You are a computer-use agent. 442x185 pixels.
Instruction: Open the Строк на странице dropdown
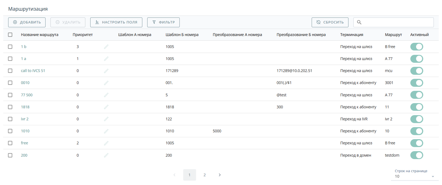414,176
